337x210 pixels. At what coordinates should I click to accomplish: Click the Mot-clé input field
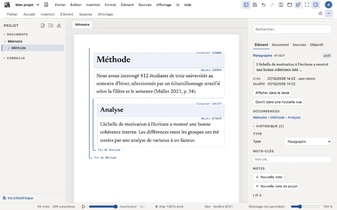coord(292,159)
